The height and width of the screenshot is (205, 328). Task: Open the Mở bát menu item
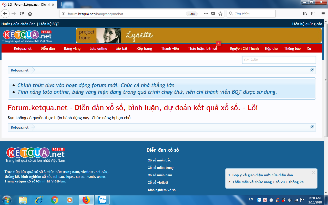click(x=122, y=48)
